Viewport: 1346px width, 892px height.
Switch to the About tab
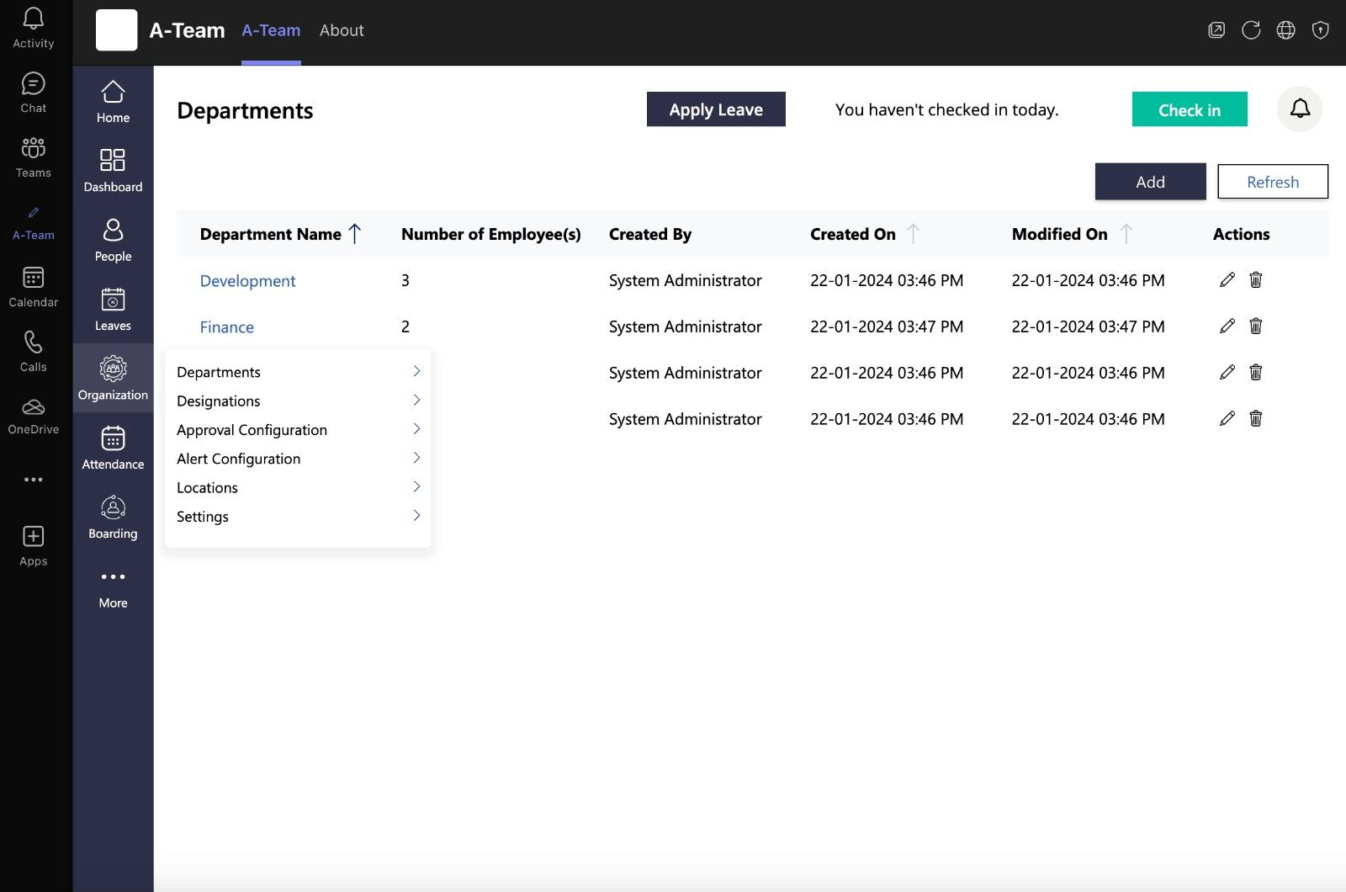click(342, 30)
